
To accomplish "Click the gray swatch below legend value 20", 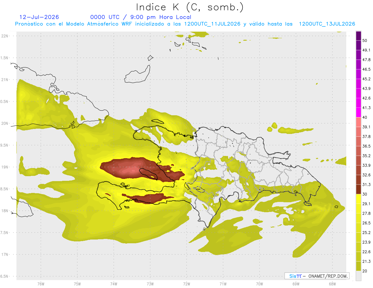I will click(x=358, y=276).
